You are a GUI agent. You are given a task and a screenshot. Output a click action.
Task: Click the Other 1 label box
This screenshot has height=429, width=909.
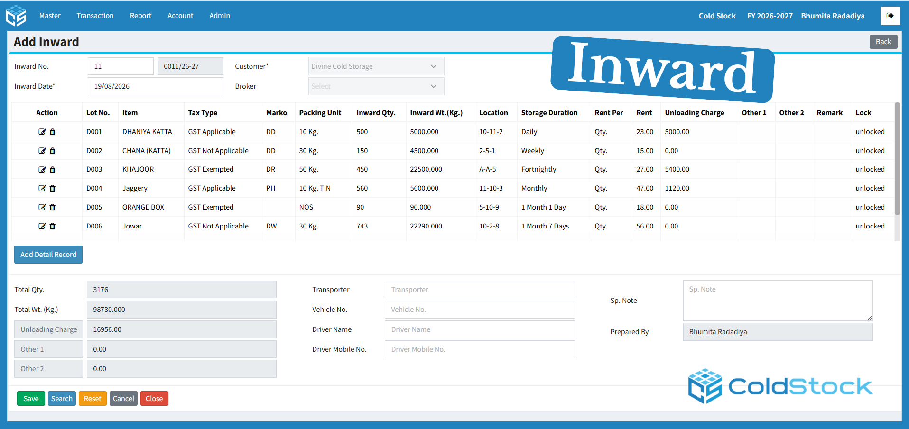(x=48, y=349)
